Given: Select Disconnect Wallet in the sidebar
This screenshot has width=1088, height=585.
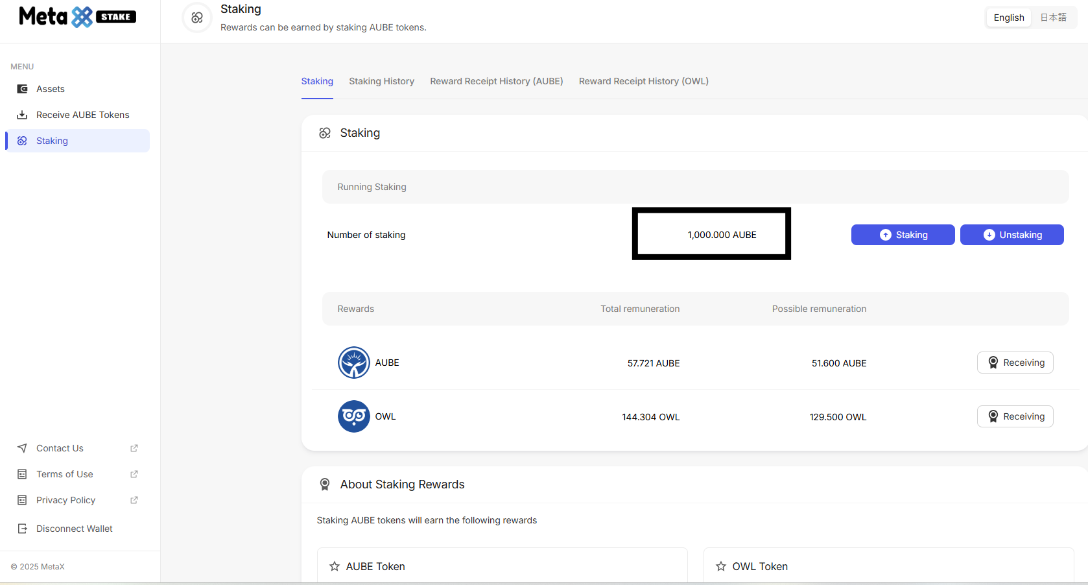Looking at the screenshot, I should coord(74,529).
